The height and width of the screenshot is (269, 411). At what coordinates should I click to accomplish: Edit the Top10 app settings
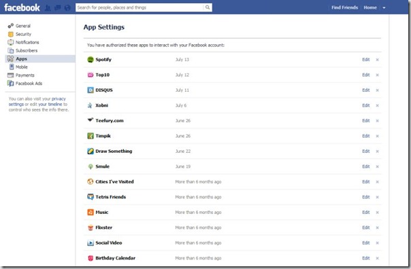[366, 75]
